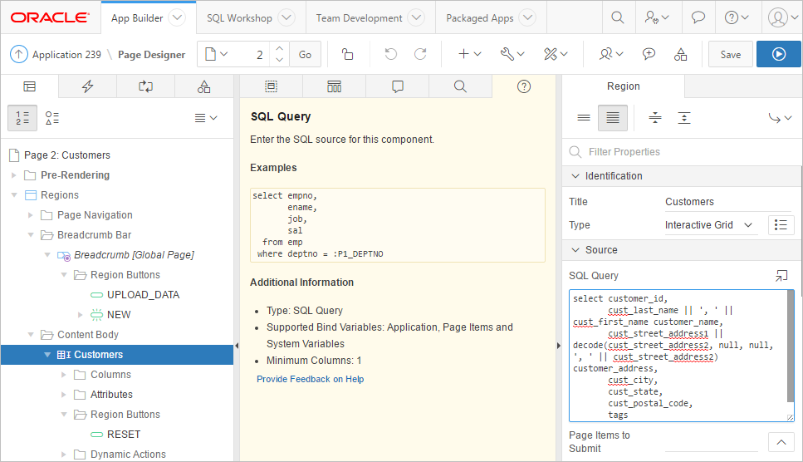Click the Undo arrow icon
The height and width of the screenshot is (462, 803).
click(390, 54)
